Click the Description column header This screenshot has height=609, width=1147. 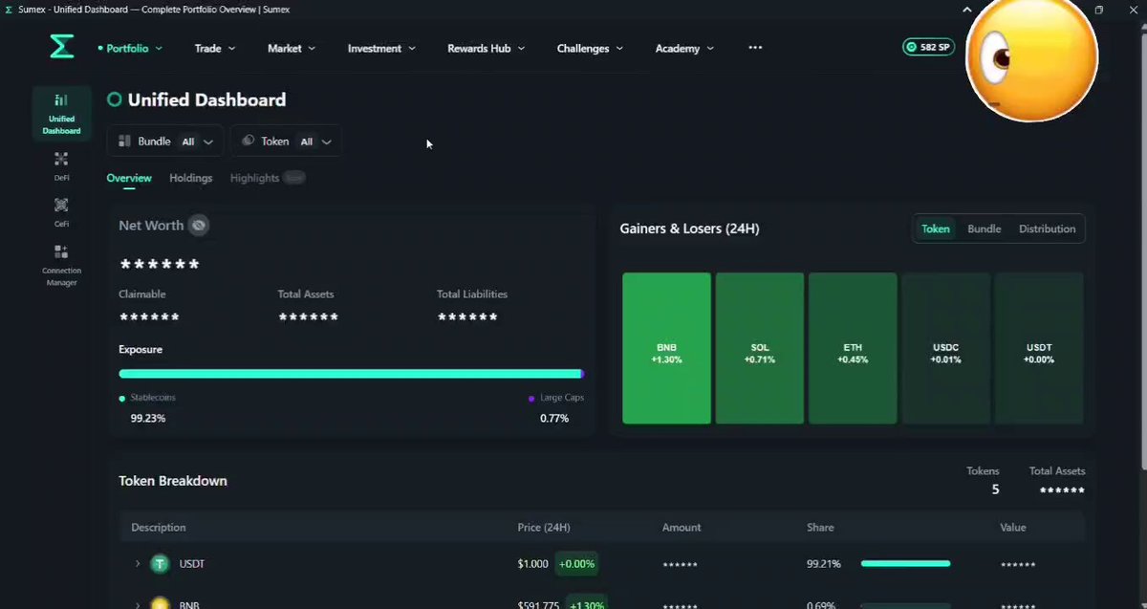point(159,528)
